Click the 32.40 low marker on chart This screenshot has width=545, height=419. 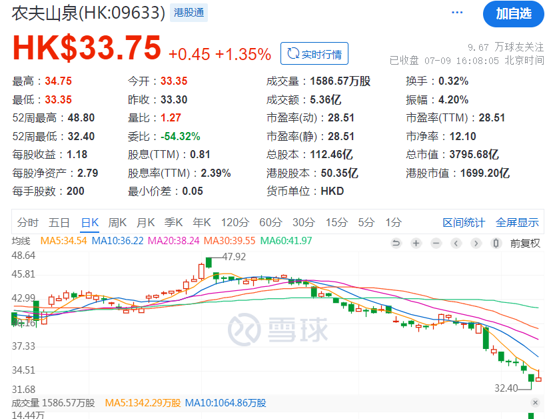(x=506, y=388)
